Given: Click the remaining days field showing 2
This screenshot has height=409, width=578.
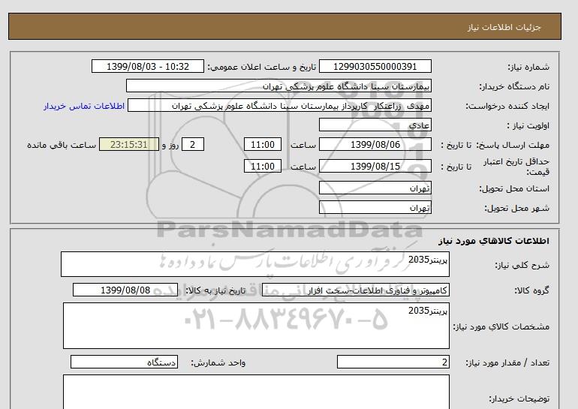Looking at the screenshot, I should [193, 144].
